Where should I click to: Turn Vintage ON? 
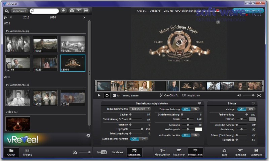[251, 109]
